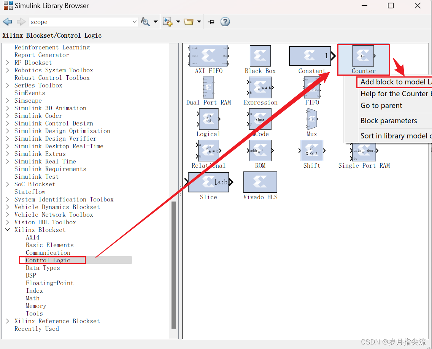The width and height of the screenshot is (432, 349).
Task: Open the new model dropdown arrow
Action: point(178,22)
